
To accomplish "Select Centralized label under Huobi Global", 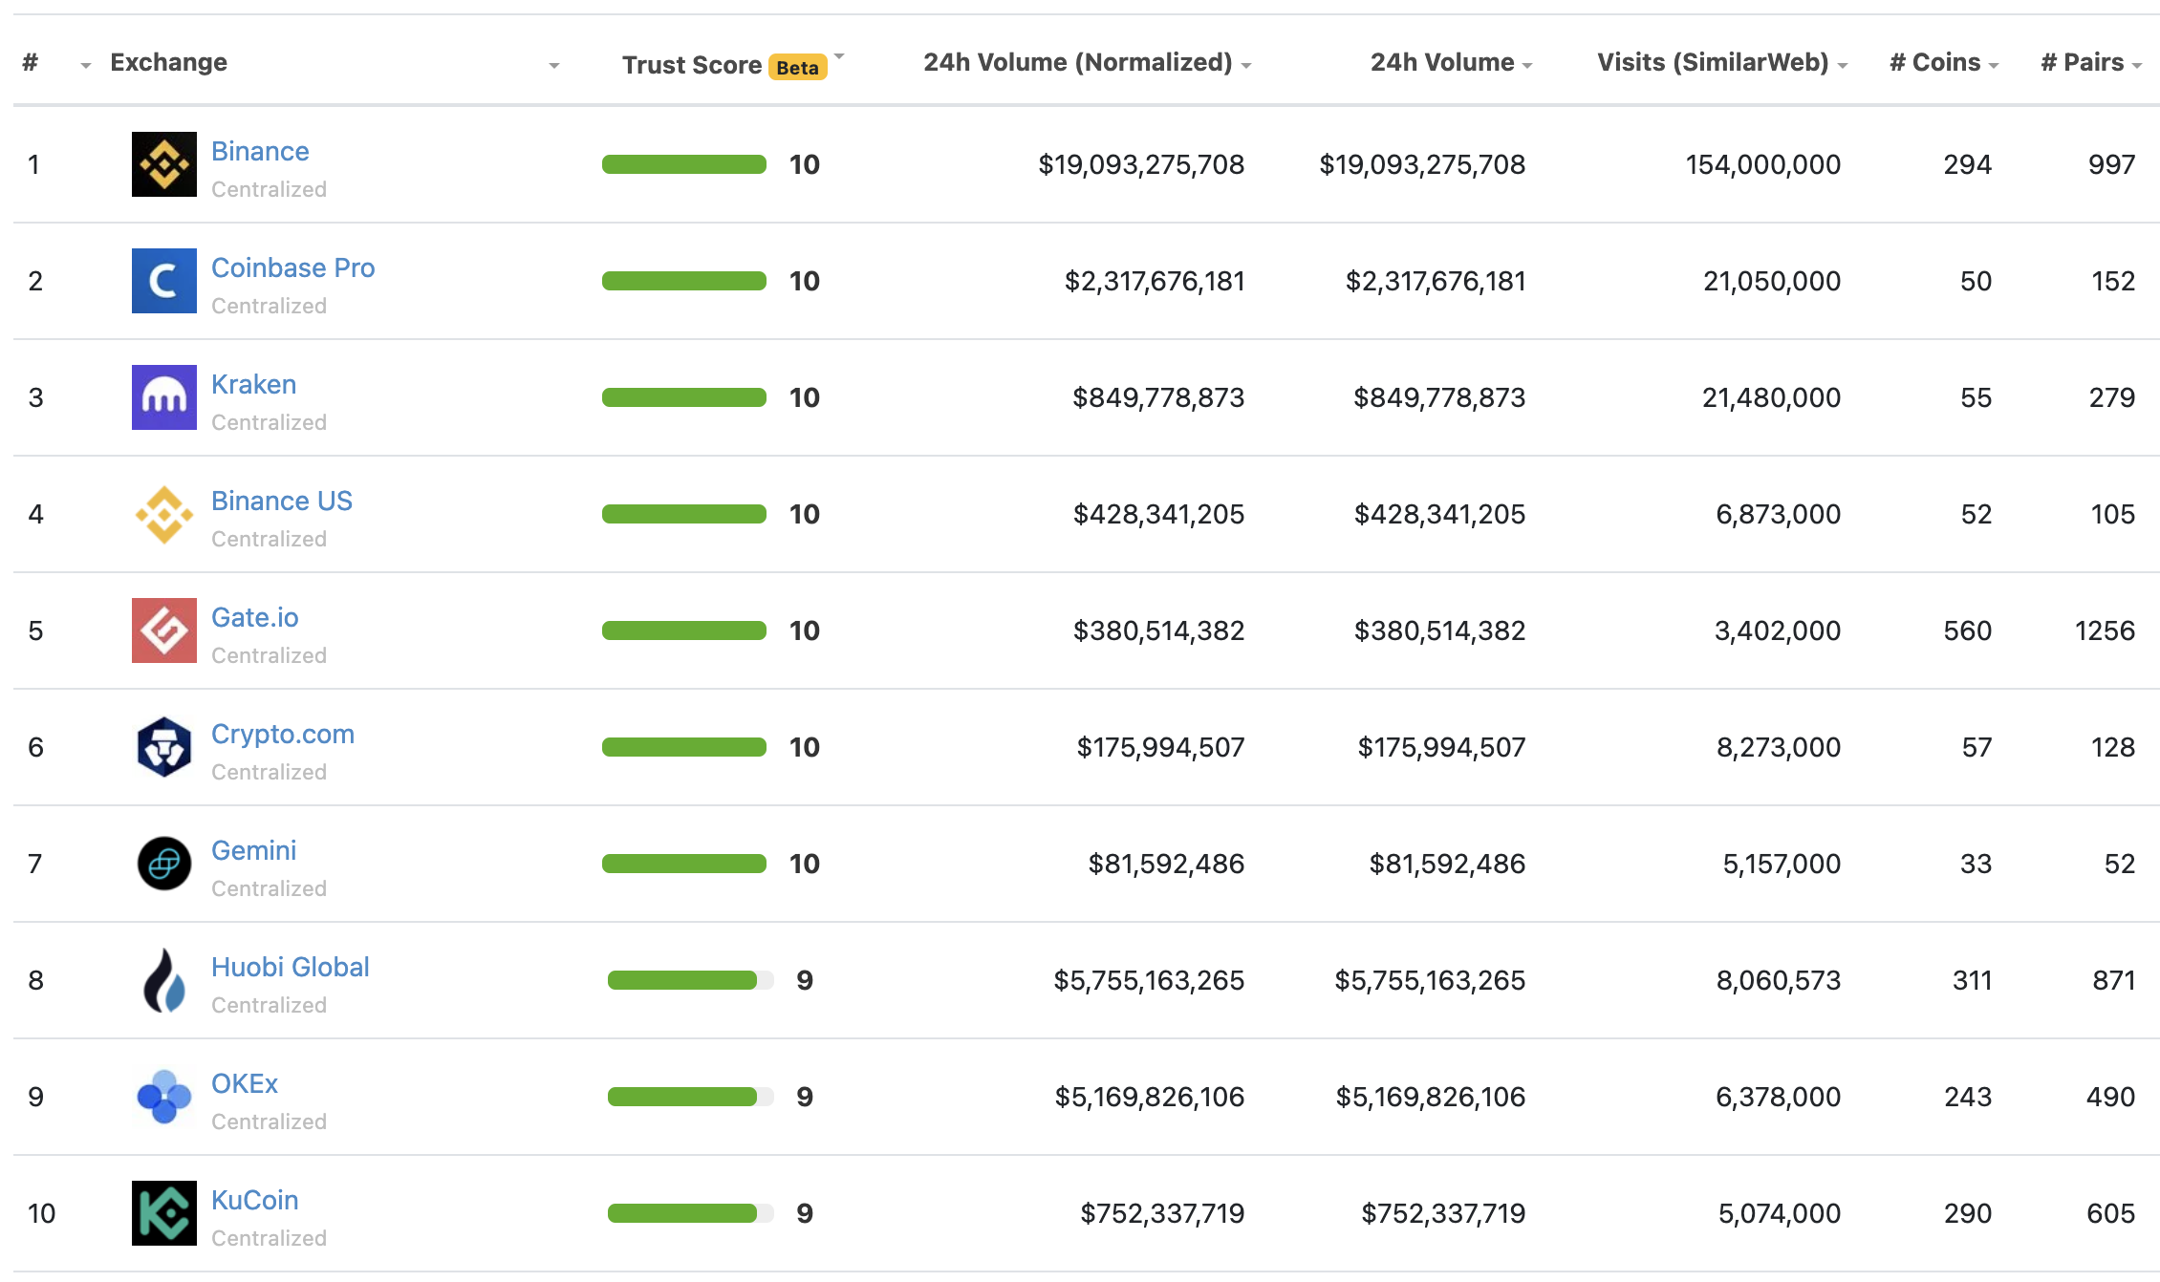I will (269, 1005).
